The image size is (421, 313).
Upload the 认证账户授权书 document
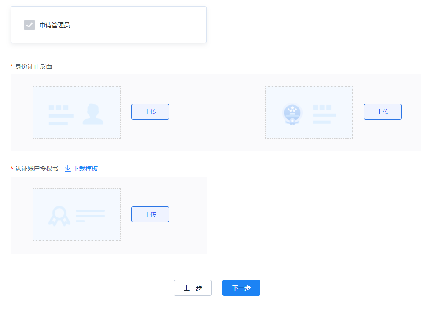(x=150, y=214)
